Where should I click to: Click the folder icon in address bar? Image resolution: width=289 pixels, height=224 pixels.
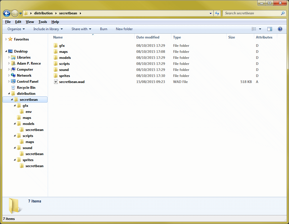[26, 13]
